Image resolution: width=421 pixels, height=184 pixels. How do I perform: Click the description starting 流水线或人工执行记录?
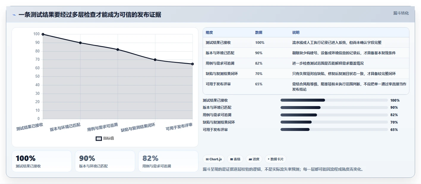[337, 43]
